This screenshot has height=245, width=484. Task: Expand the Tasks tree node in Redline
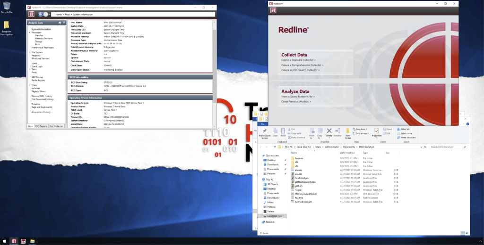pyautogui.click(x=30, y=69)
